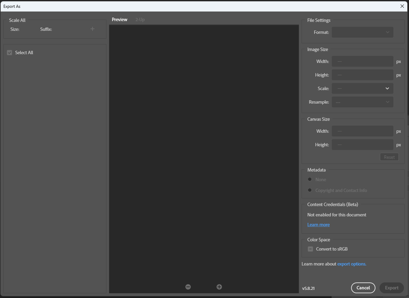The image size is (409, 298).
Task: Click the Export button
Action: pyautogui.click(x=391, y=288)
